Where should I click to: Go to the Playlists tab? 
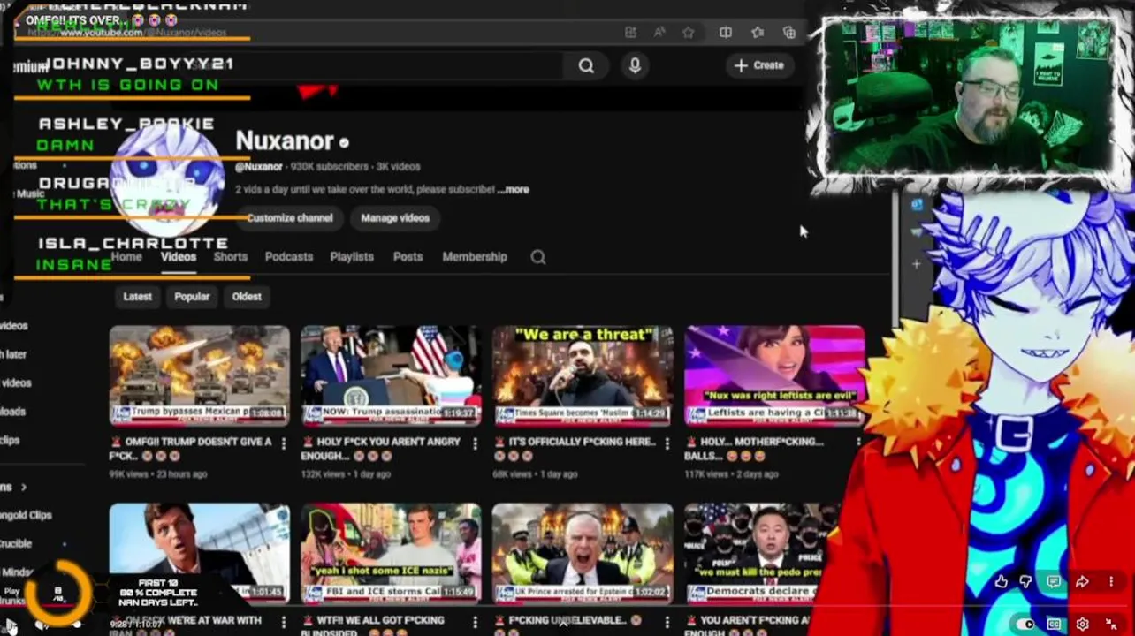(x=352, y=257)
